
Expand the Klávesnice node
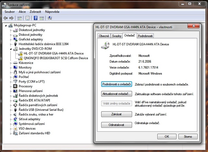point(11,63)
